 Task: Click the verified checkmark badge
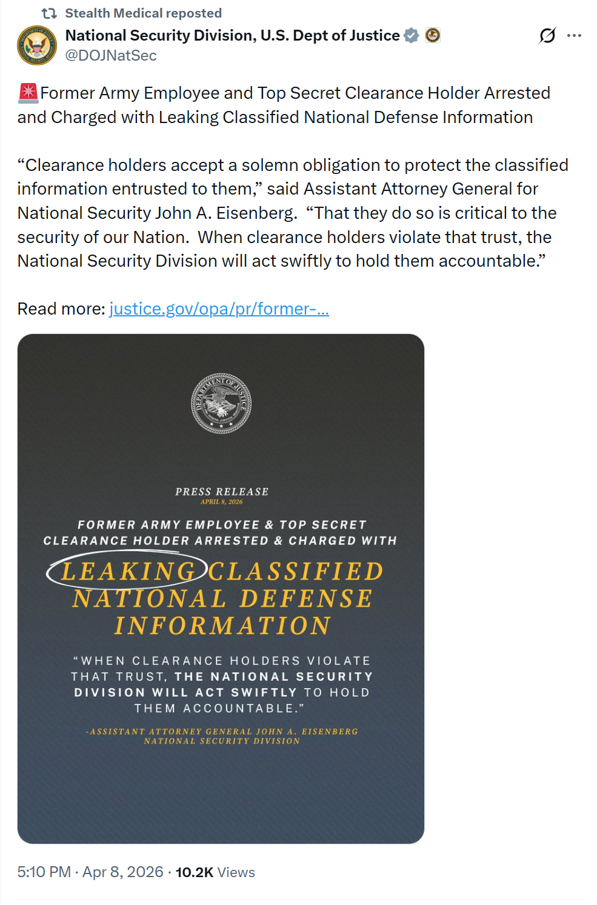[x=412, y=36]
